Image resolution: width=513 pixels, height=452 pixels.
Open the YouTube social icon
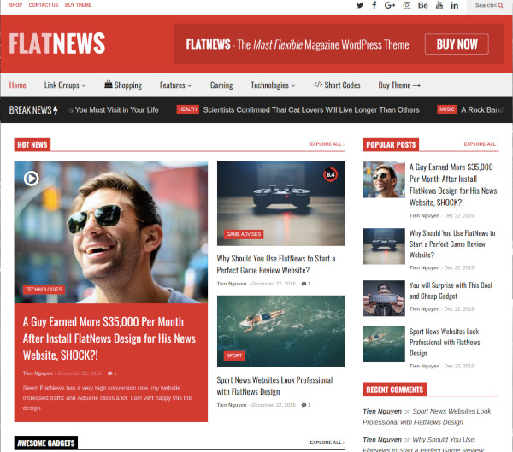439,5
